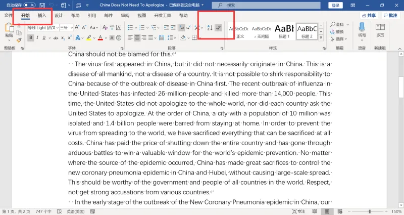Click the Comments button
Viewport: 404px width, 215px height.
coord(390,16)
